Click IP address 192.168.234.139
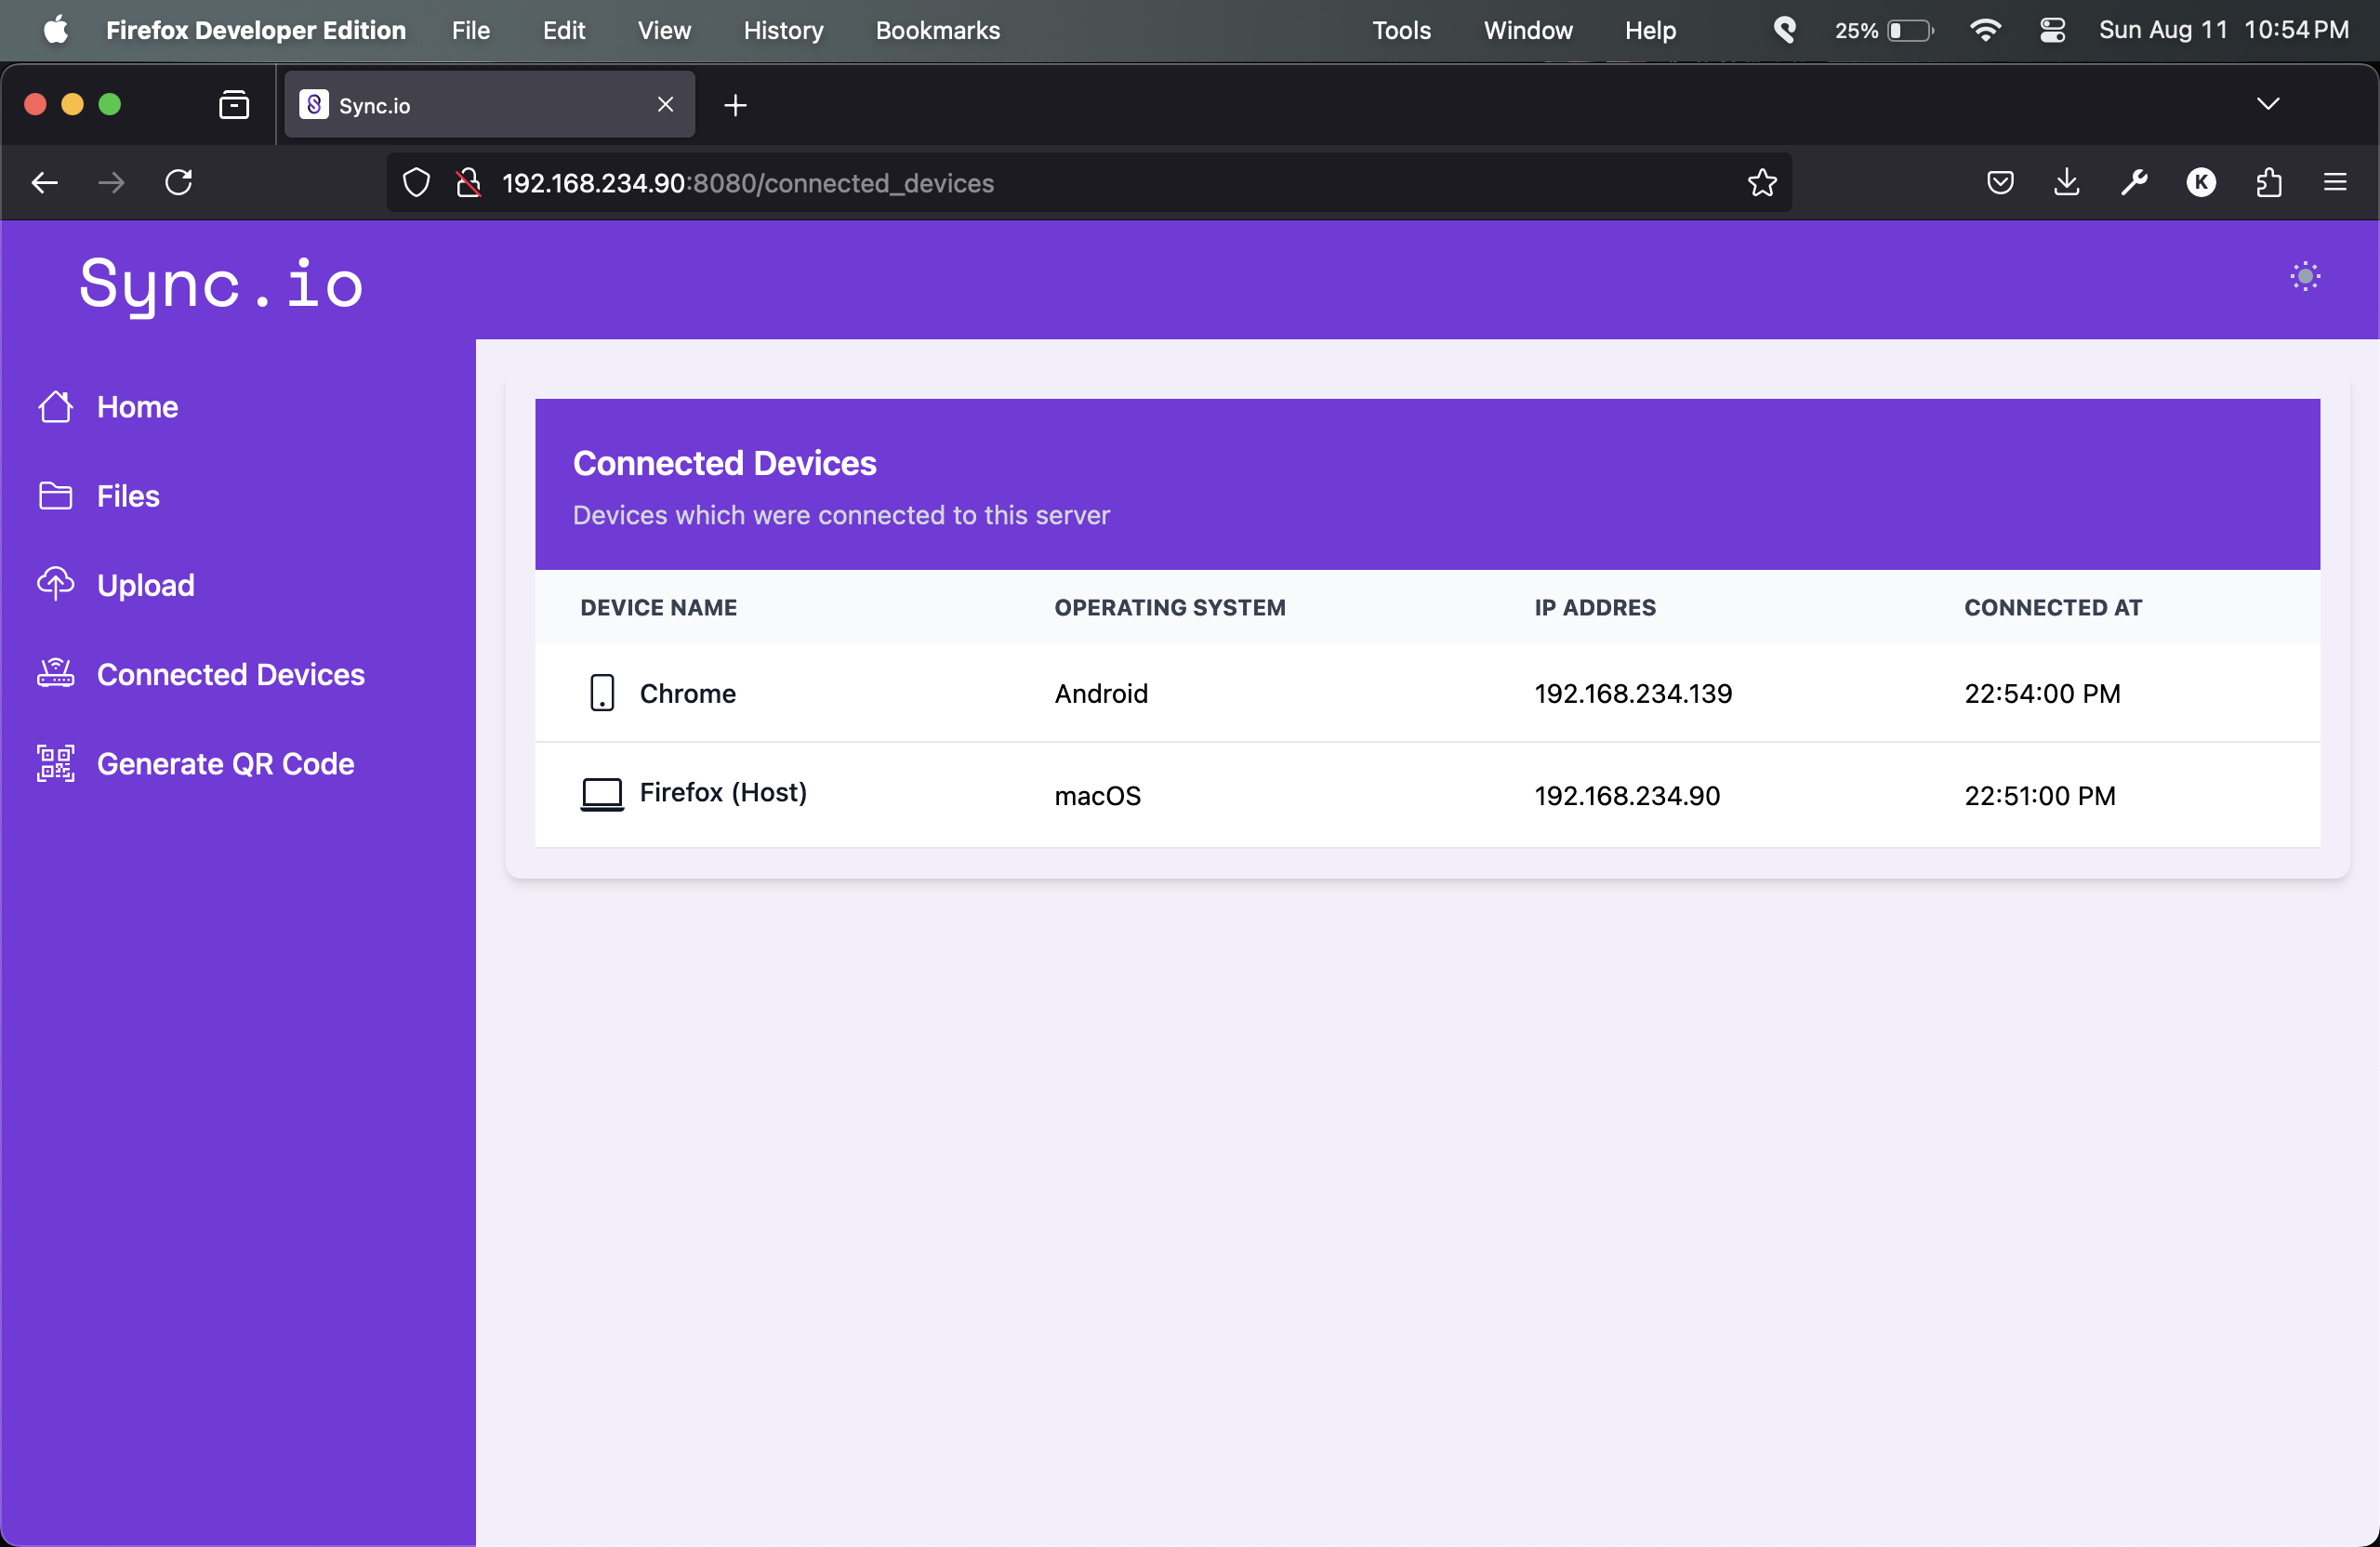 (1633, 693)
